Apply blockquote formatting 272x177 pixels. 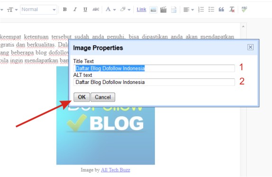coord(221,9)
